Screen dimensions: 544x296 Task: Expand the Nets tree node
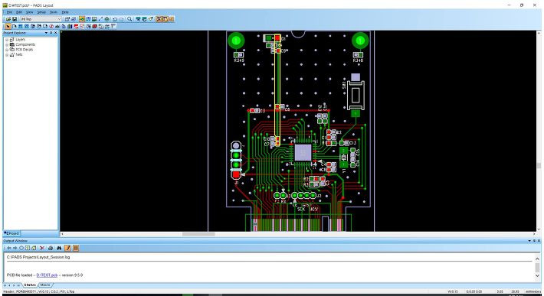pos(7,55)
